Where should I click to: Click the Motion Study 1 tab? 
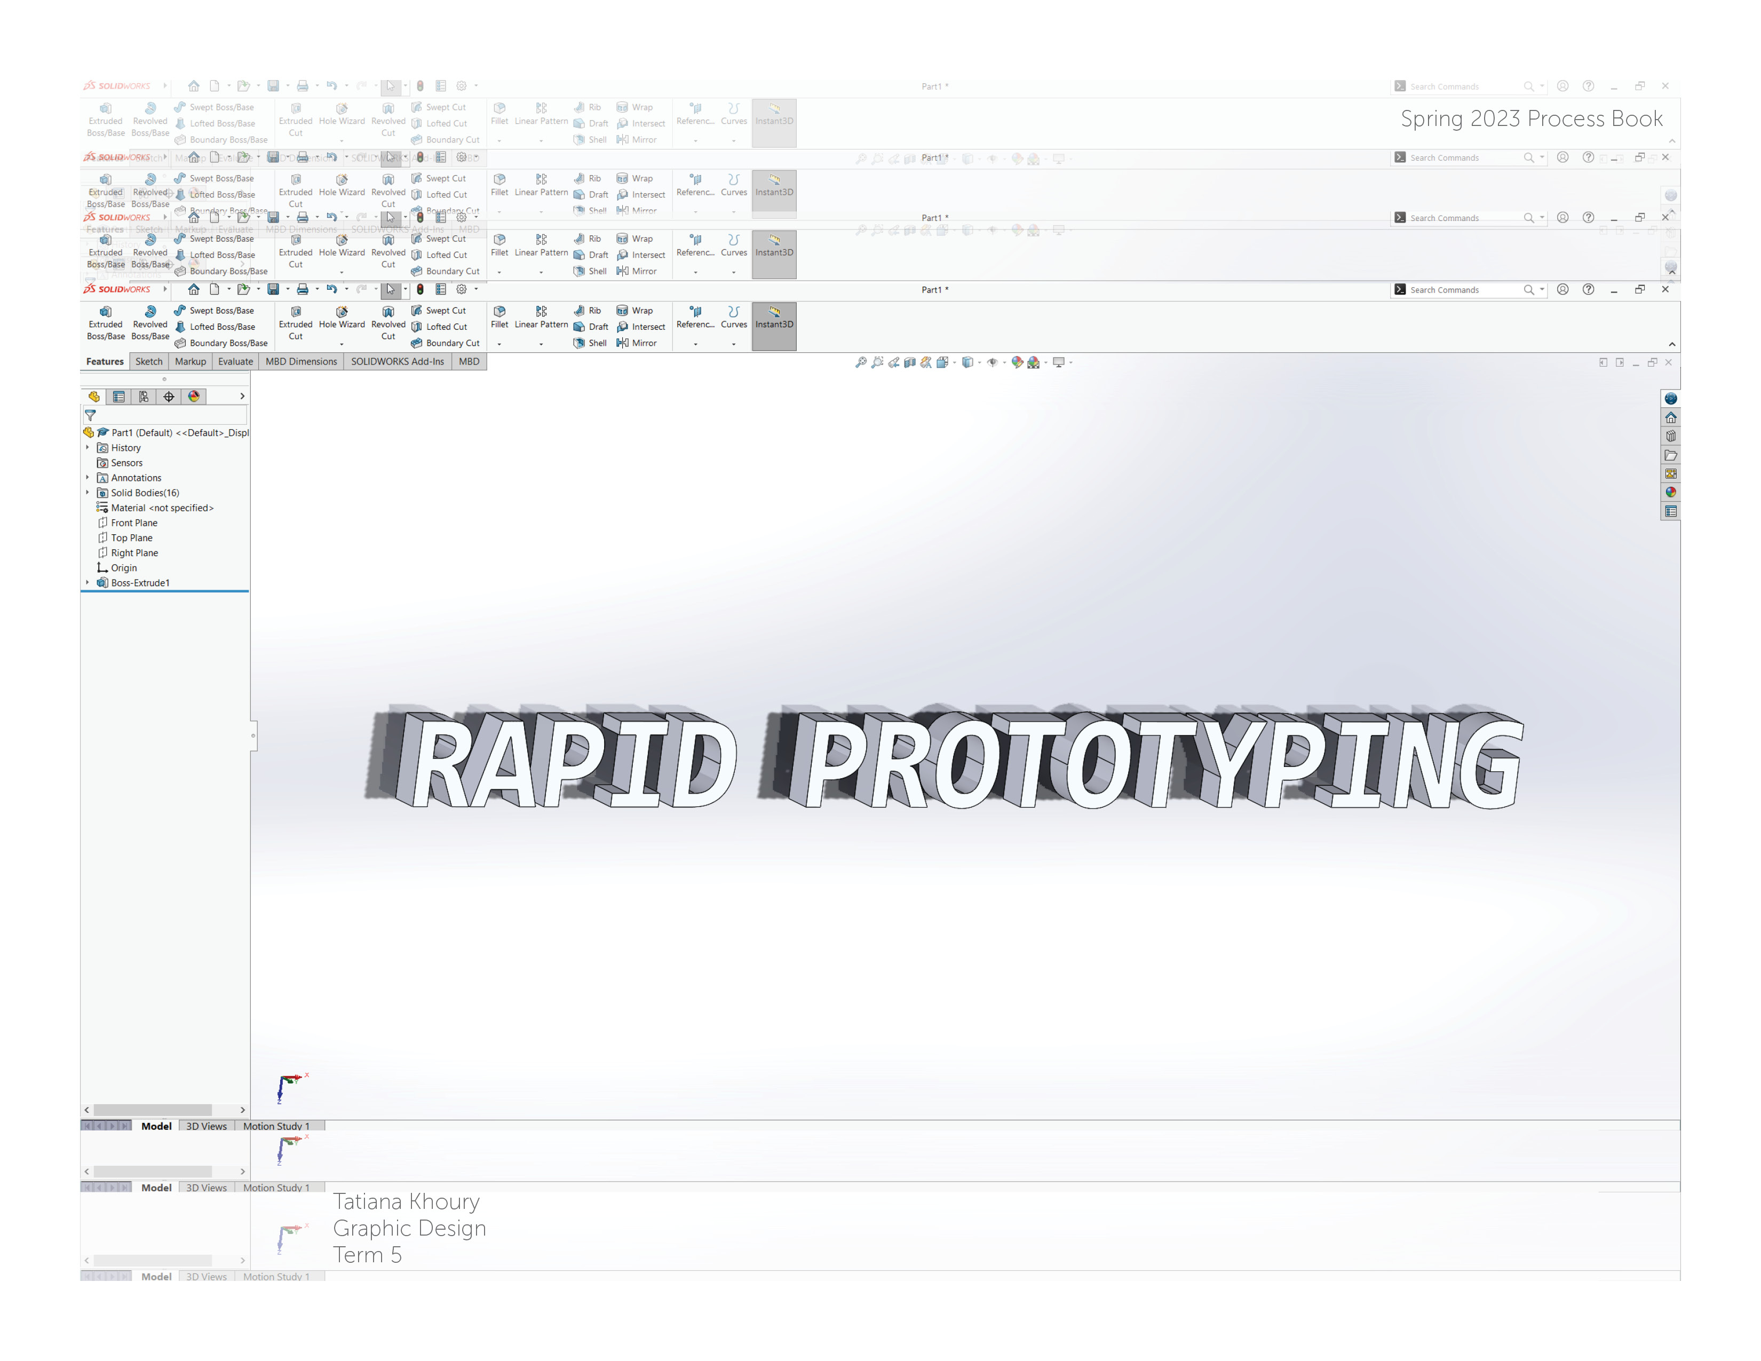(x=276, y=1126)
